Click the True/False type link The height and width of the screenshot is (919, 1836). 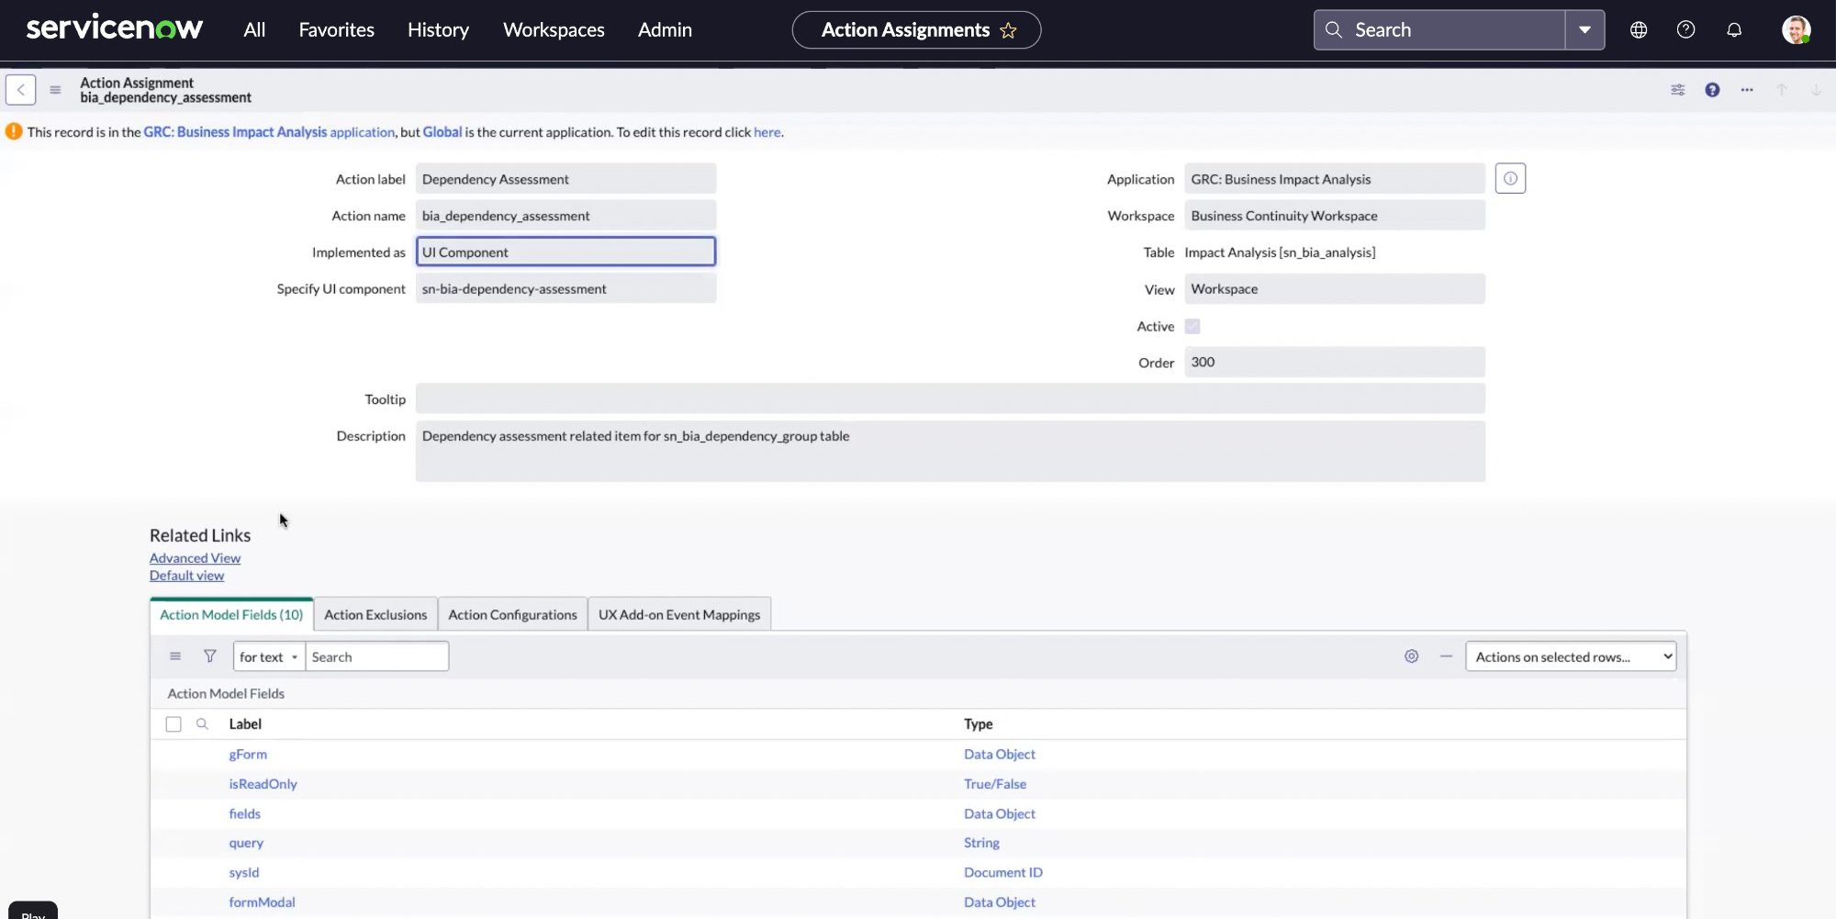pyautogui.click(x=995, y=784)
